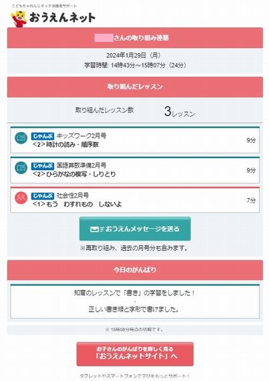Image resolution: width=269 pixels, height=381 pixels.
Task: Click the Shimajiro tiger mascot logo
Action: 18,18
